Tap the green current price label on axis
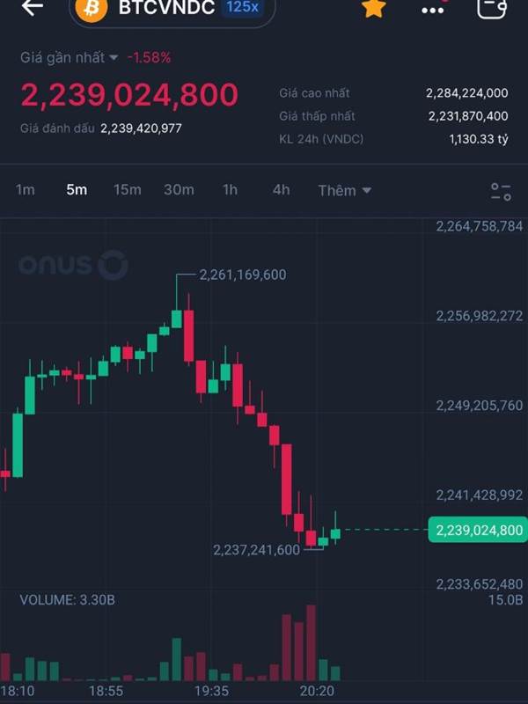Image resolution: width=528 pixels, height=704 pixels. pos(477,530)
